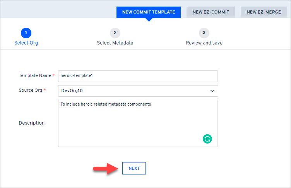Select the 'Select Org' step label
291x188 pixels.
(x=26, y=43)
